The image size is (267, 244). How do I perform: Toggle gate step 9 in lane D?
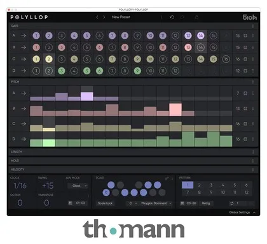tap(137, 71)
